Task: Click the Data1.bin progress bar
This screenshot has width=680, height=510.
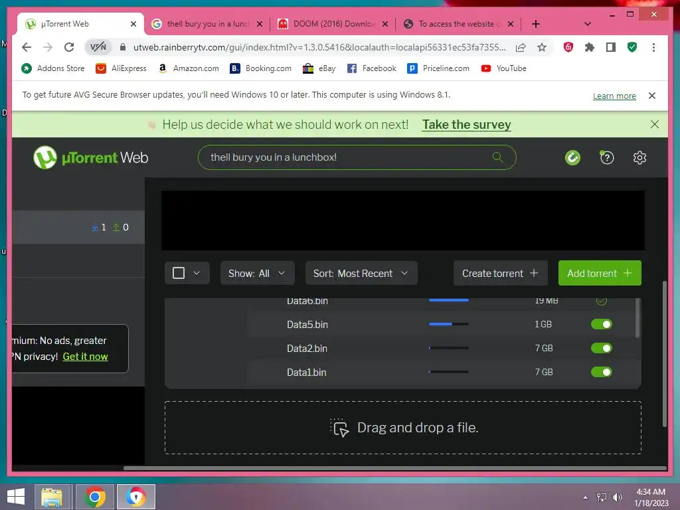Action: 448,372
